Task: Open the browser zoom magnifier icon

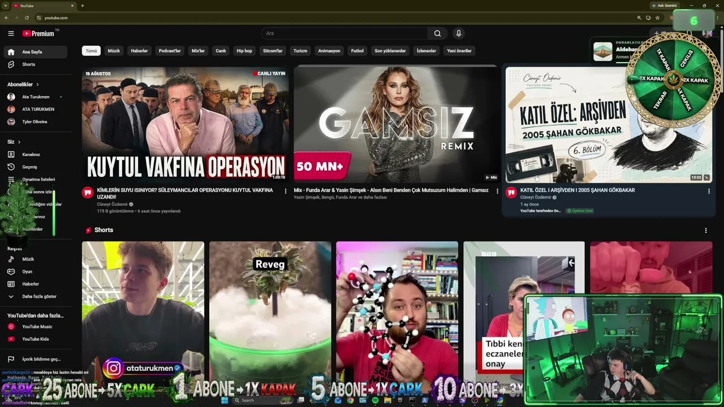Action: point(639,18)
